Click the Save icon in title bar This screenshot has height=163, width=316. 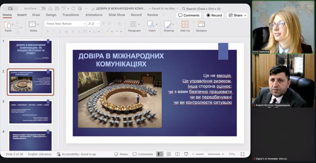[x=57, y=8]
